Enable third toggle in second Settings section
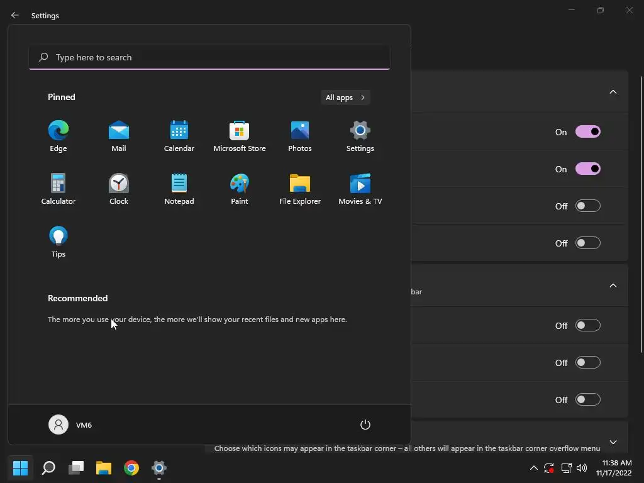This screenshot has height=483, width=644. click(x=588, y=399)
